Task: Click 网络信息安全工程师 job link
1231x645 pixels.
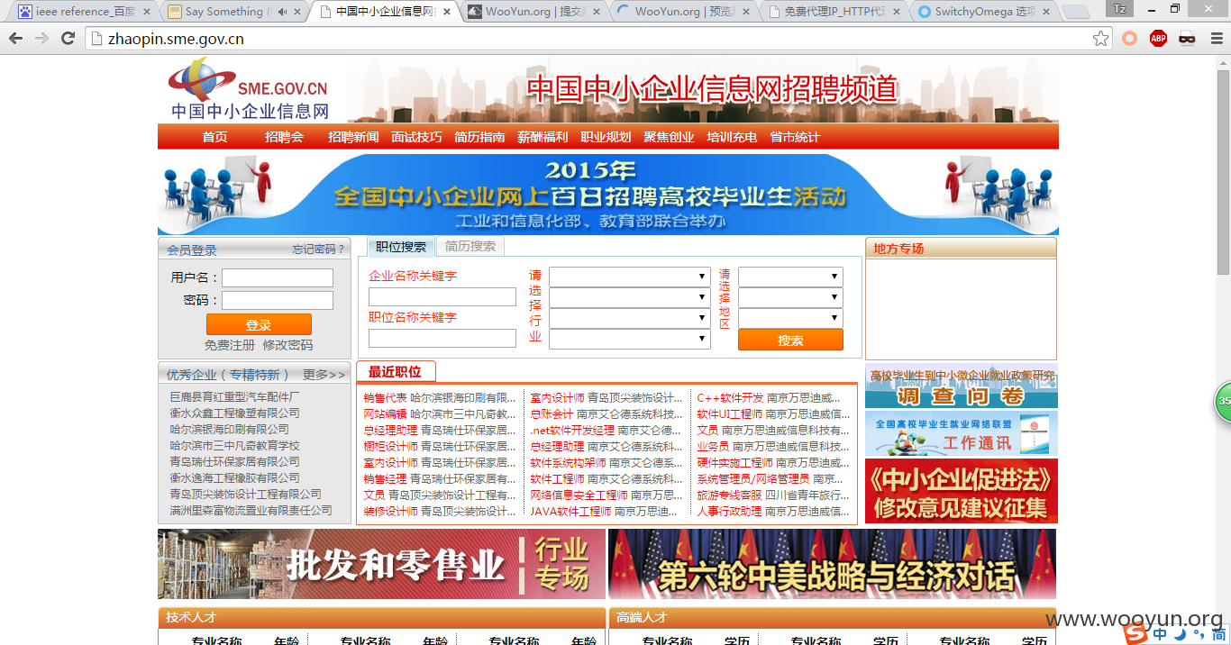Action: click(579, 495)
